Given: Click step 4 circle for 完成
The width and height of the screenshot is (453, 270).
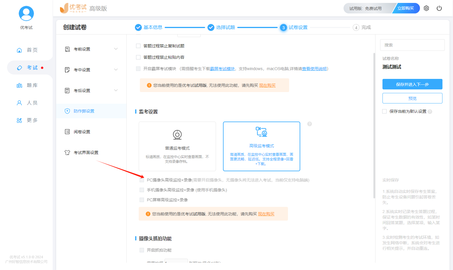Looking at the screenshot, I should [356, 27].
